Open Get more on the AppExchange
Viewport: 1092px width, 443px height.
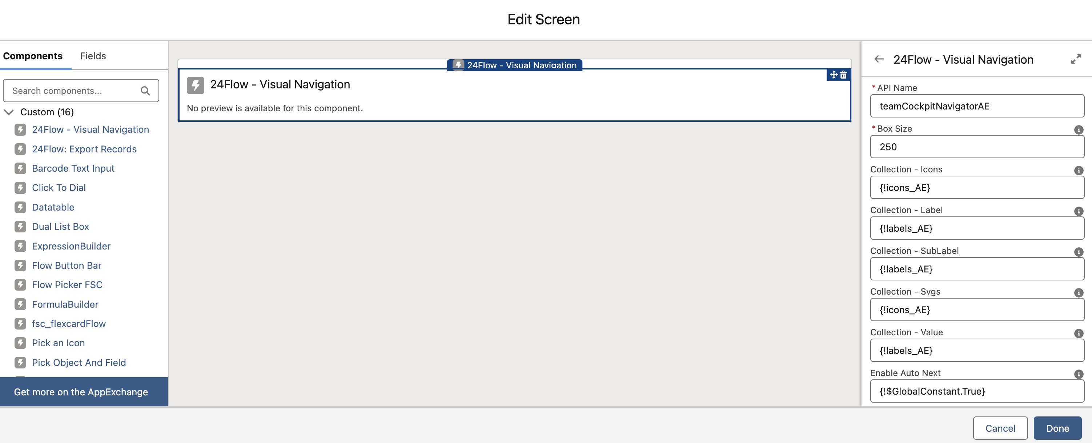click(x=81, y=392)
